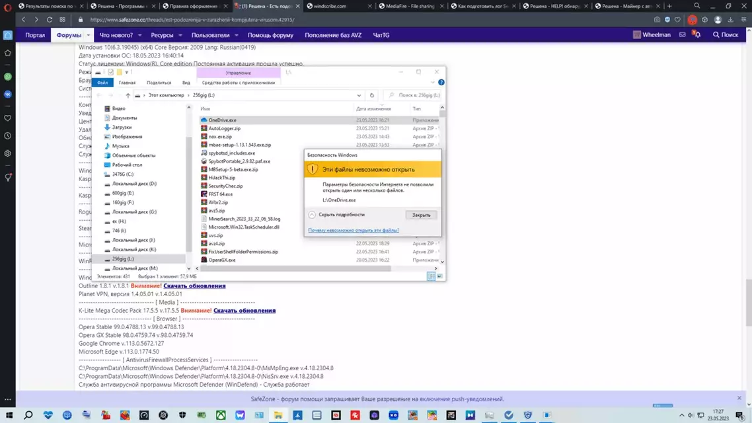Open history clock in Opera sidebar
Viewport: 752px width, 423px height.
coord(8,136)
